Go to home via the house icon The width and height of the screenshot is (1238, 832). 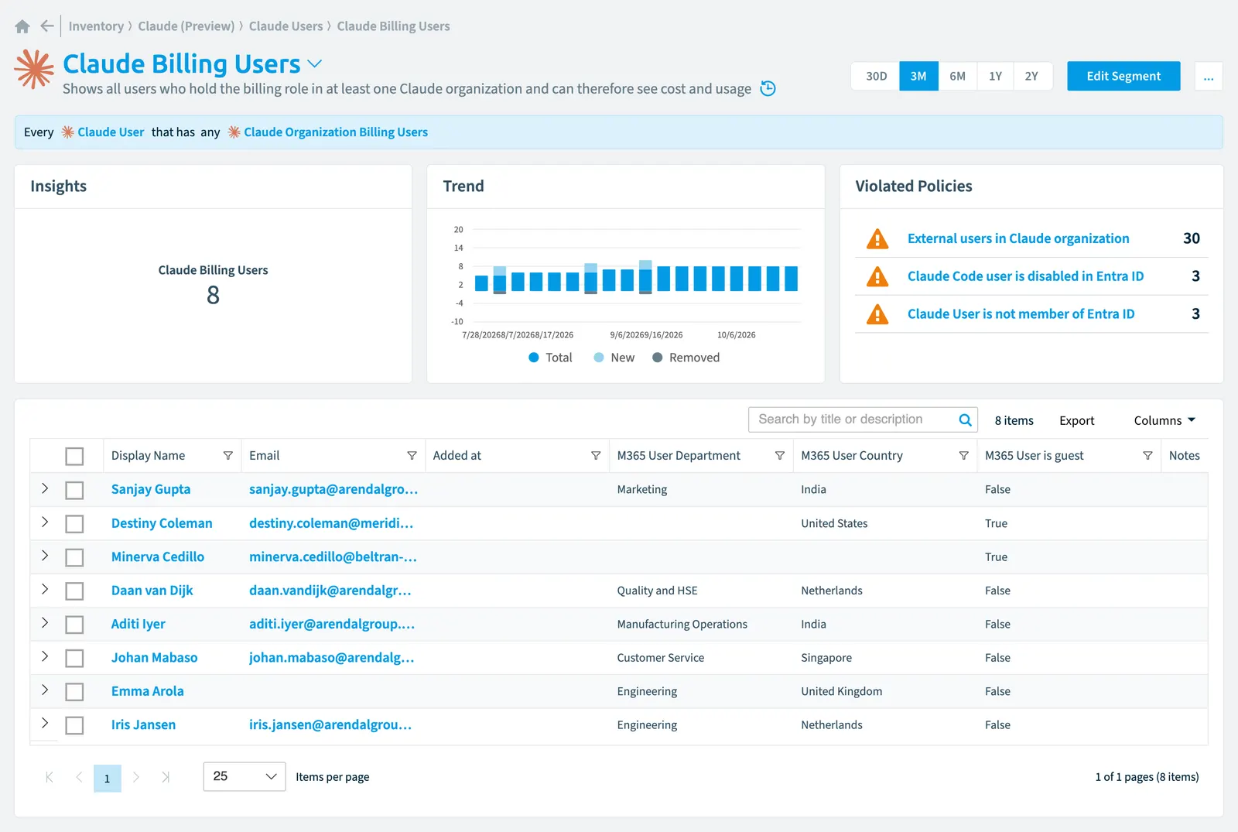point(22,26)
